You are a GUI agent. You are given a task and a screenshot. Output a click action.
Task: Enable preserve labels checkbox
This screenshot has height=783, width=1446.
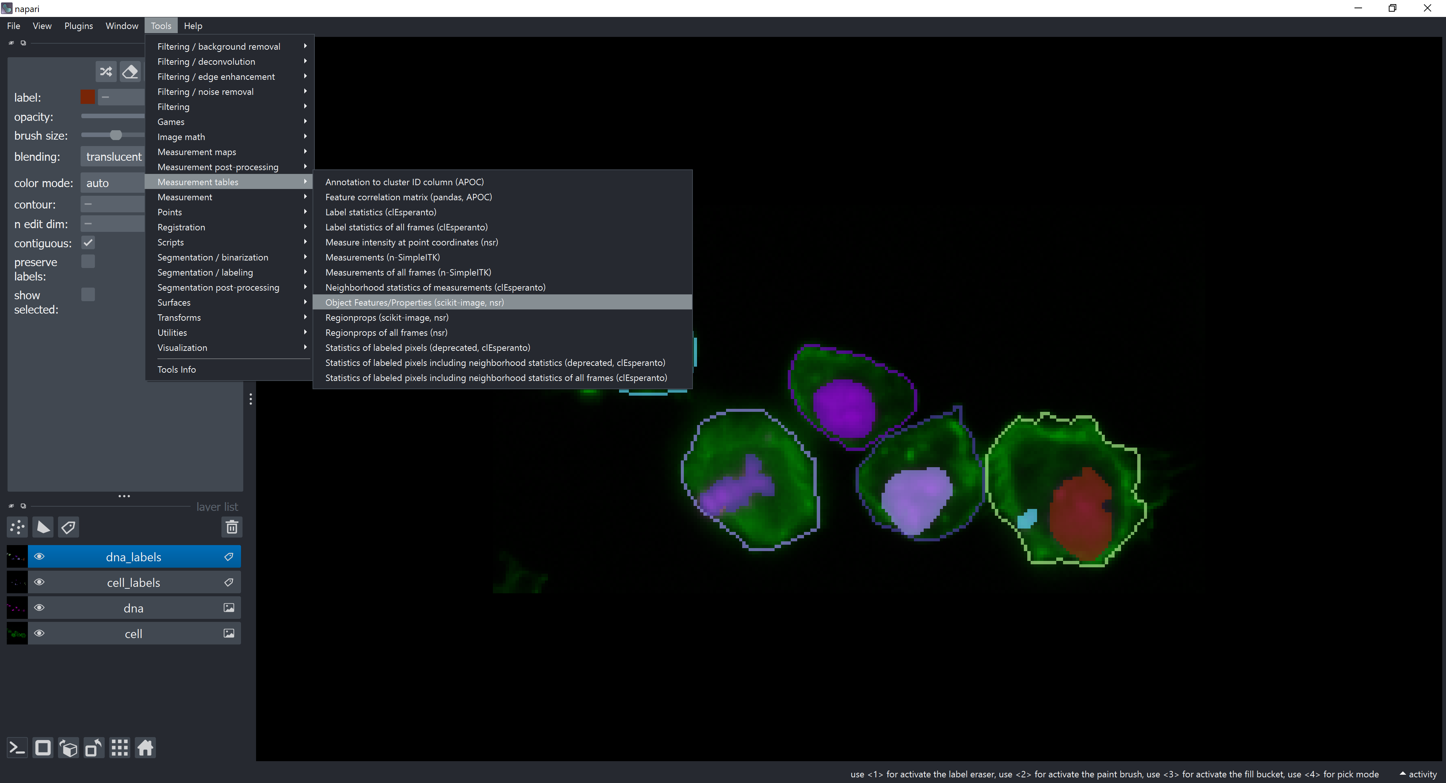click(88, 262)
